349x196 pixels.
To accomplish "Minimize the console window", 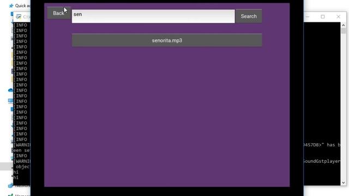I will point(308,17).
